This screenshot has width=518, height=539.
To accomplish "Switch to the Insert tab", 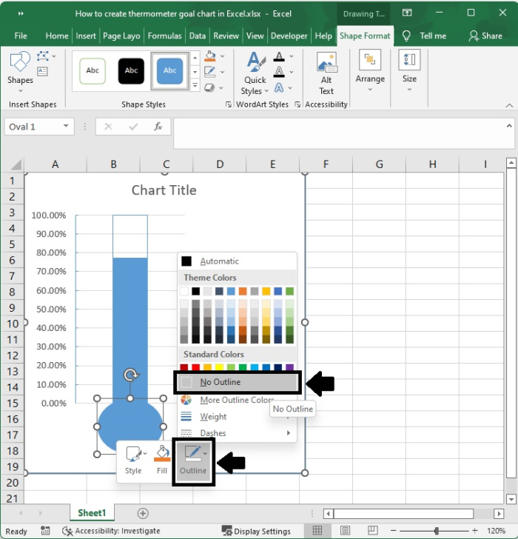I will click(86, 36).
